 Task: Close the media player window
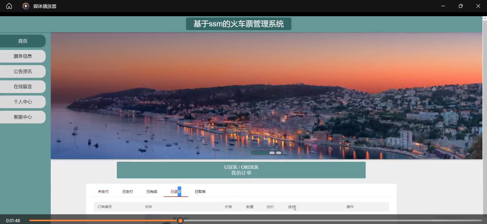(478, 6)
